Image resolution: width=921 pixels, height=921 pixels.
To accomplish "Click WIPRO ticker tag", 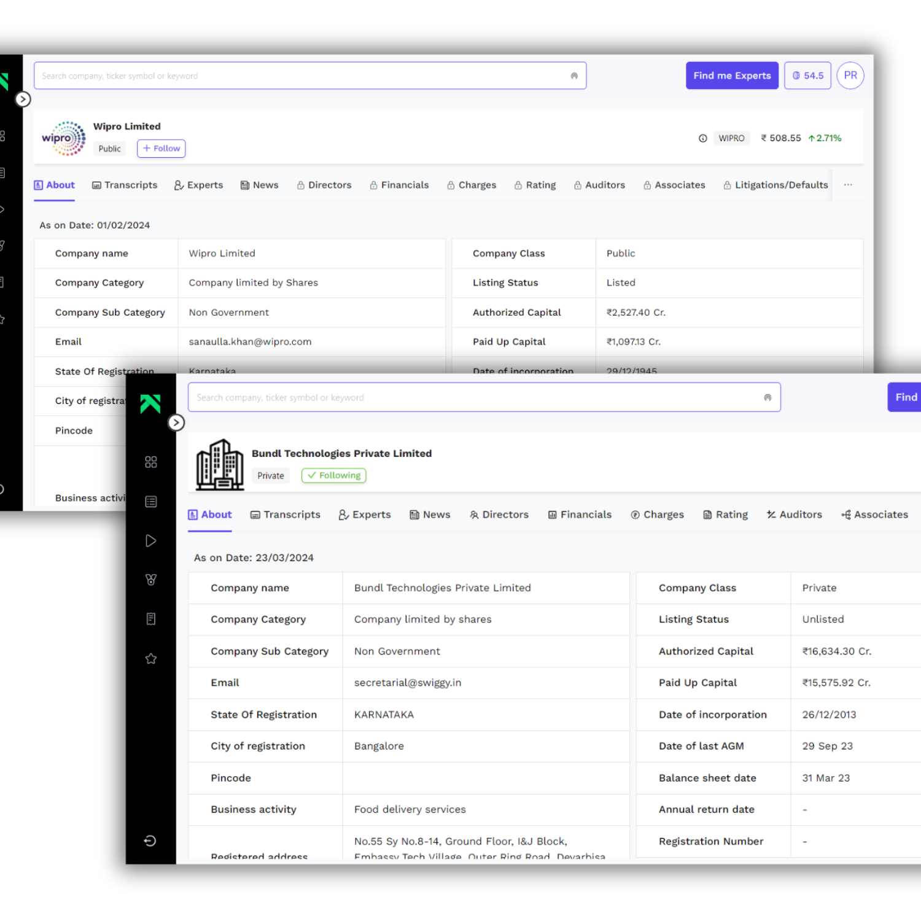I will coord(731,138).
